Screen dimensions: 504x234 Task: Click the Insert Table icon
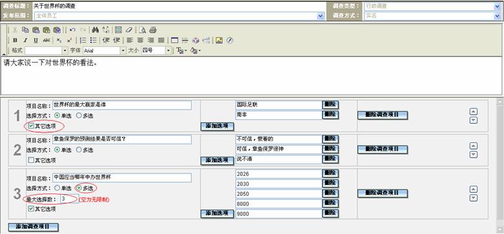[x=174, y=41]
